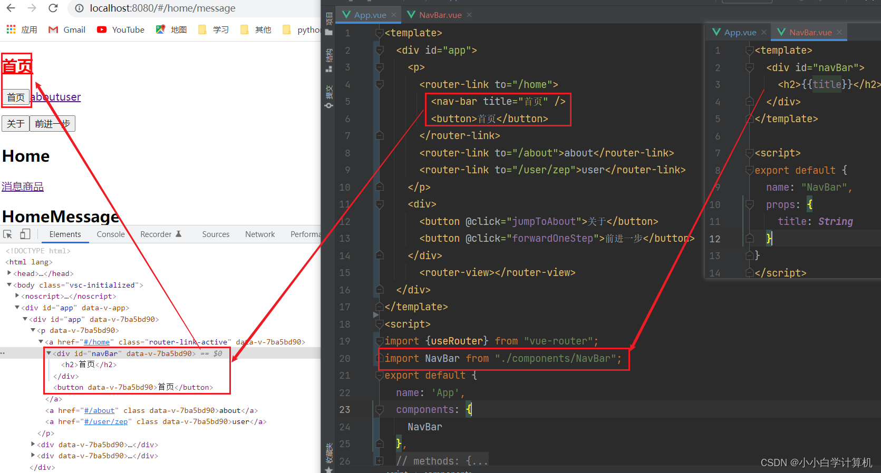Select the !DOCTYPE html line in Elements

[38, 251]
